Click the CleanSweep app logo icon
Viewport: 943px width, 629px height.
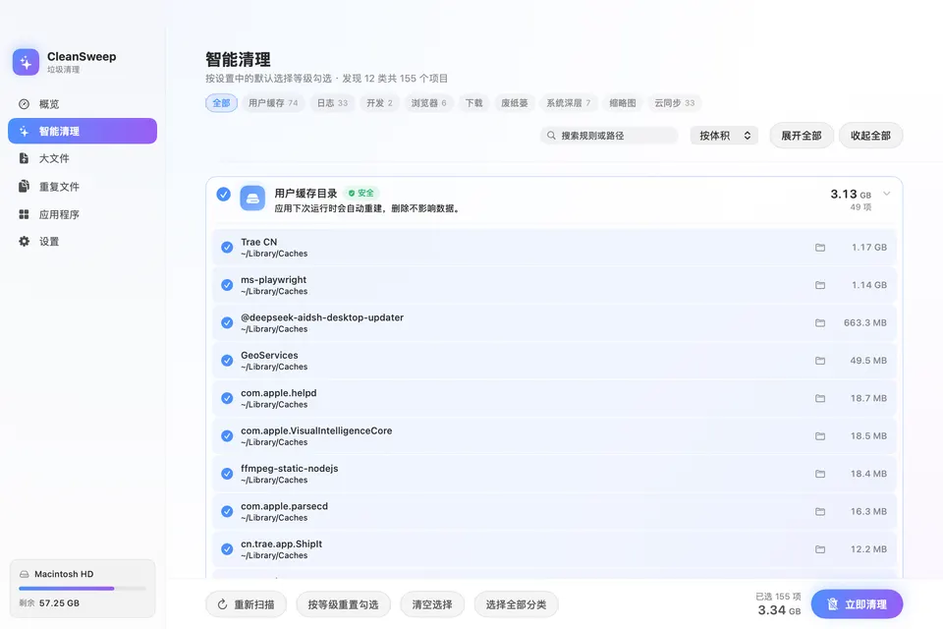(26, 62)
